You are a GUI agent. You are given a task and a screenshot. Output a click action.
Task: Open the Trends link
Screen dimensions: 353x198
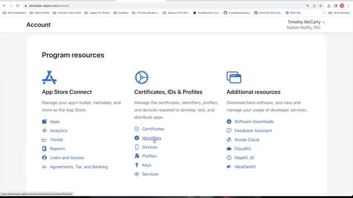[x=56, y=140]
